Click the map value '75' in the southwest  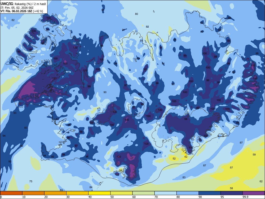point(31,181)
